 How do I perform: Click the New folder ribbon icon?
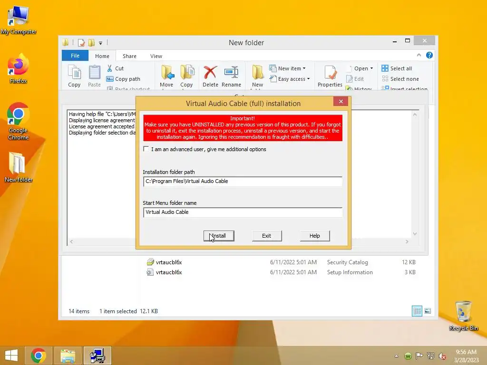[257, 76]
